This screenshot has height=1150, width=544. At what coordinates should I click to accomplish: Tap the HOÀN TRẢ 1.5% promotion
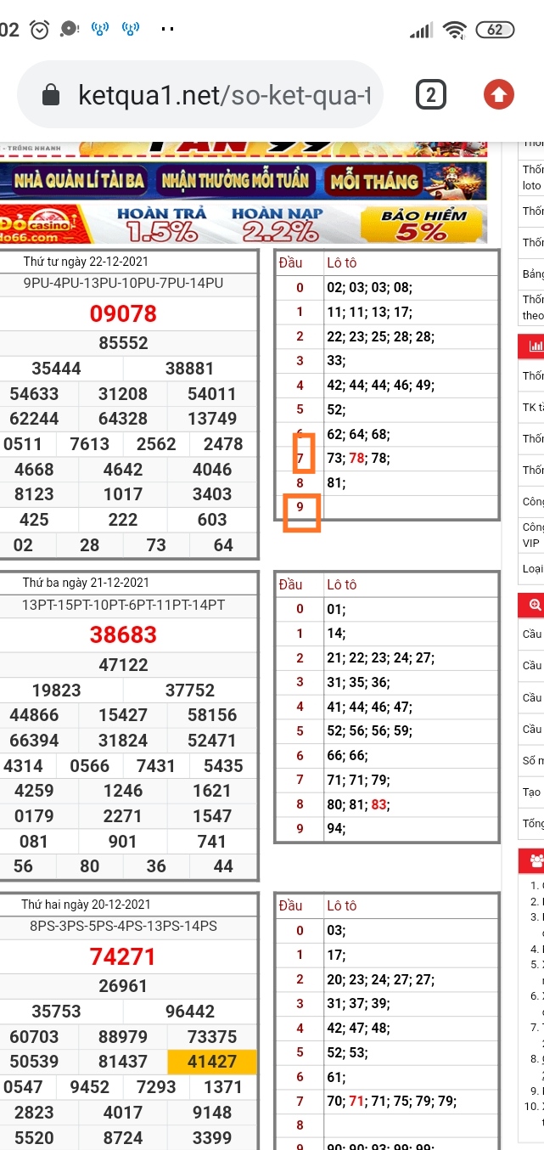[x=162, y=224]
